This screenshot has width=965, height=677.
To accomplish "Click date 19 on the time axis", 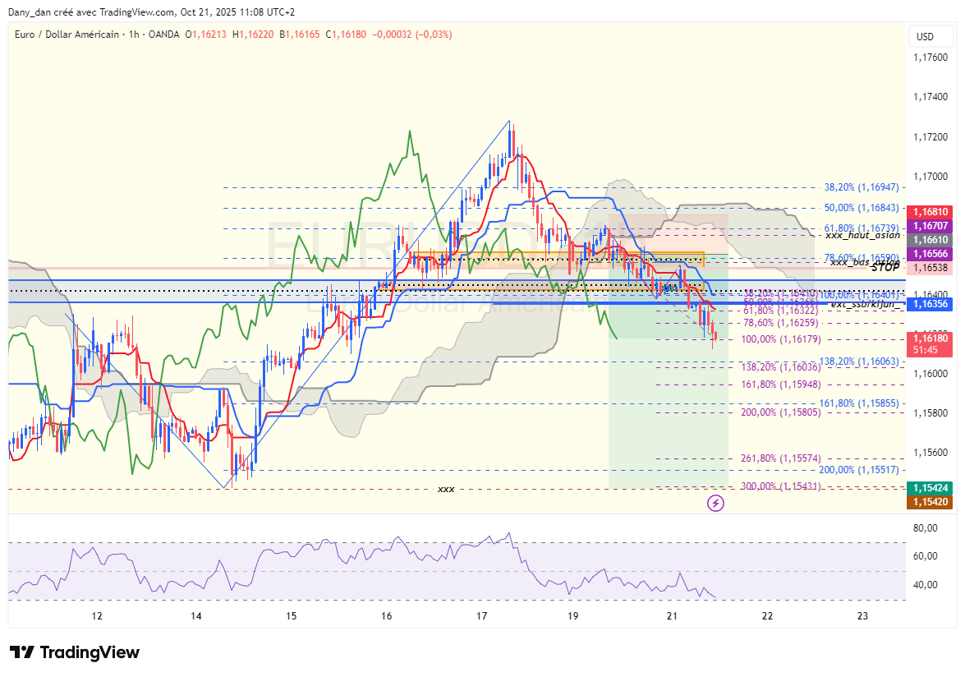I will pyautogui.click(x=573, y=616).
